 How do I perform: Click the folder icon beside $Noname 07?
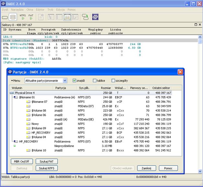coord(28,102)
